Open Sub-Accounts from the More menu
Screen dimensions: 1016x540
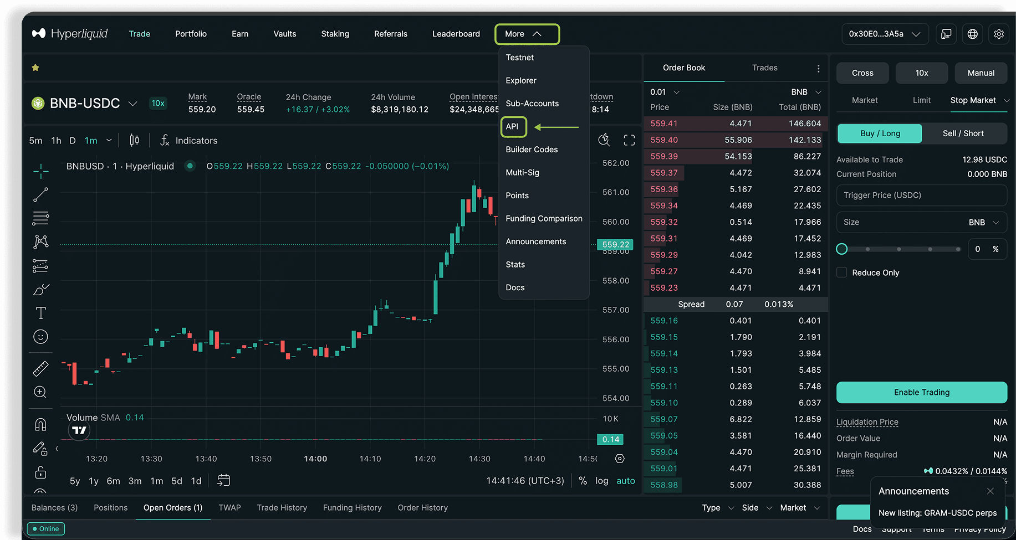click(532, 104)
